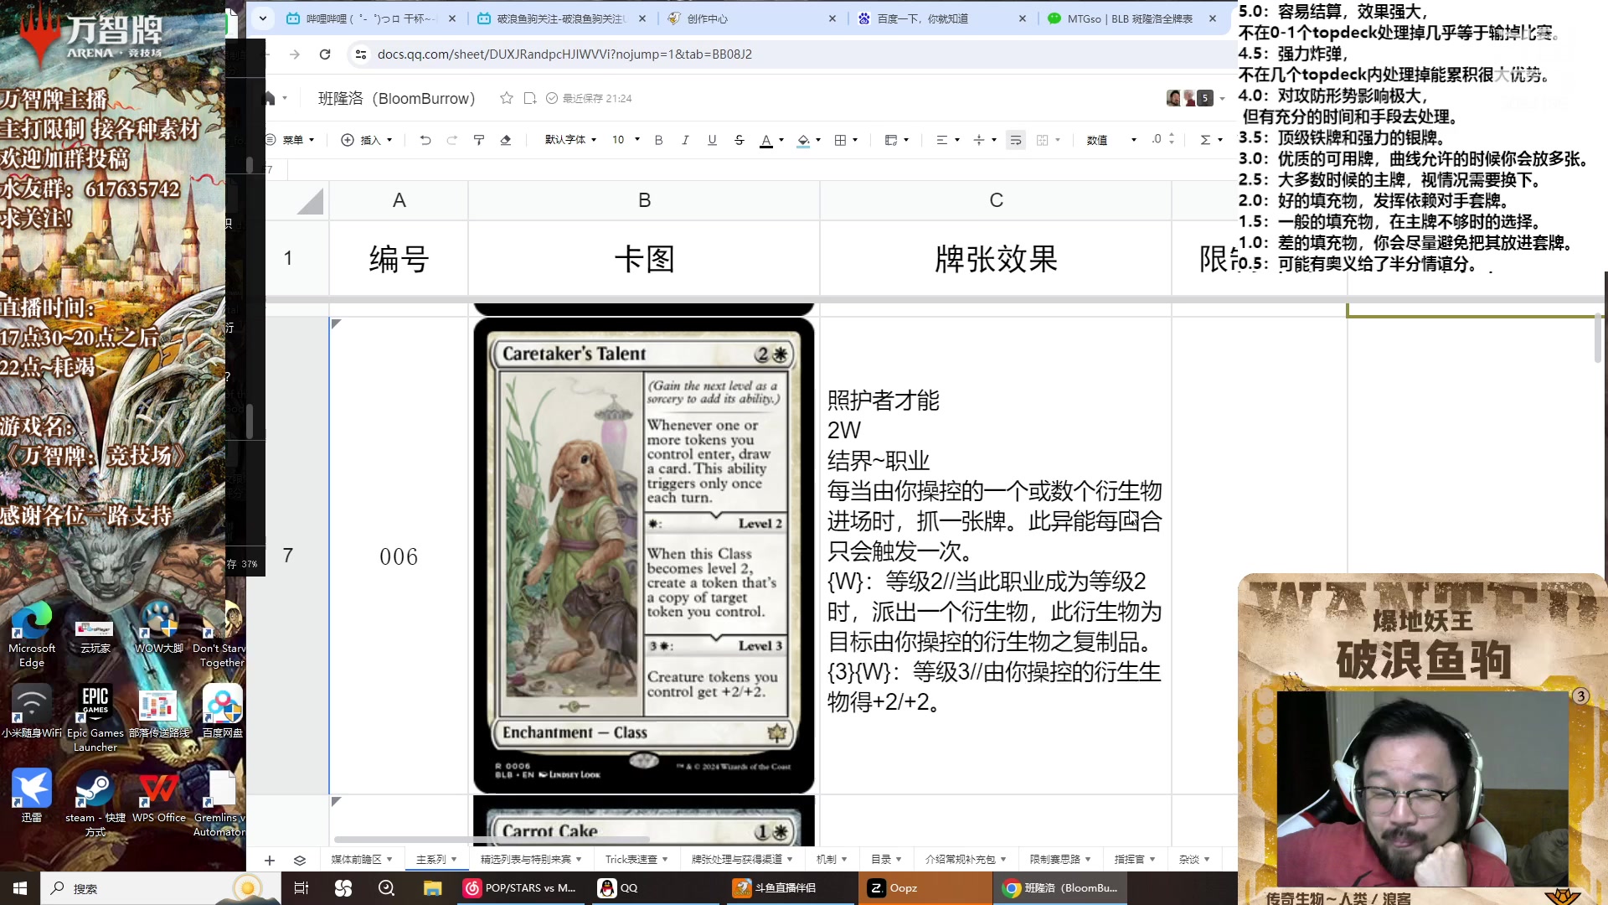Click the move-to-folder icon beside title
Image resolution: width=1608 pixels, height=905 pixels.
click(x=529, y=98)
